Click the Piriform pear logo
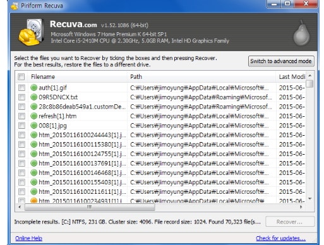The width and height of the screenshot is (324, 245). (x=301, y=33)
